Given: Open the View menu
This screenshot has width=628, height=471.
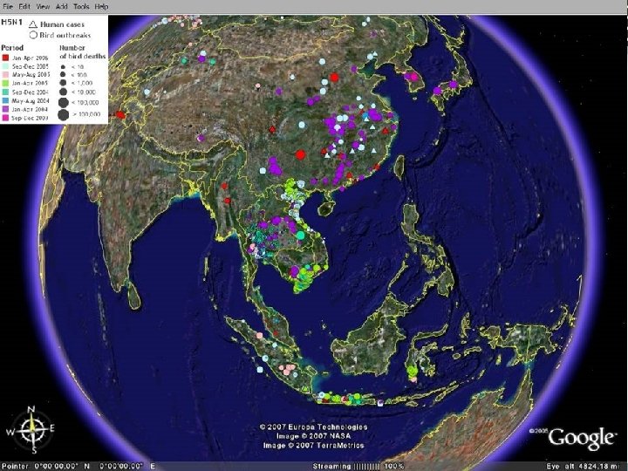Looking at the screenshot, I should (43, 6).
